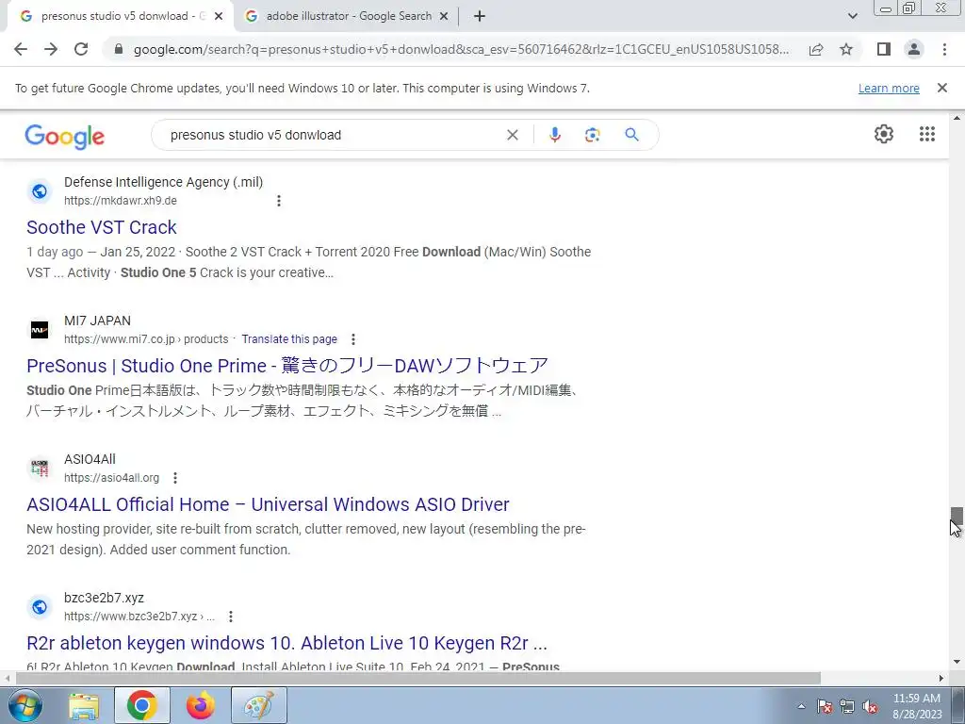Click the muted volume tray icon
The image size is (965, 724).
pos(870,707)
